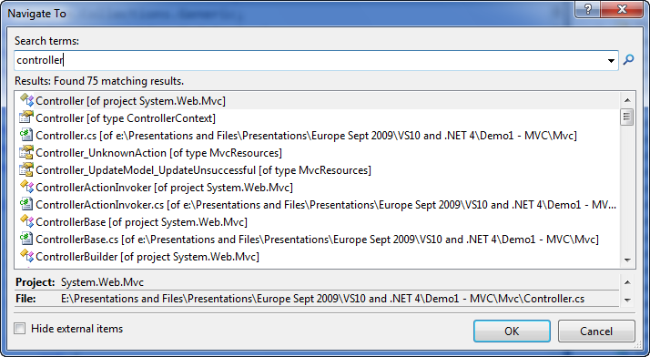Select the C# file icon for Controller.cs
The image size is (650, 357).
(26, 135)
